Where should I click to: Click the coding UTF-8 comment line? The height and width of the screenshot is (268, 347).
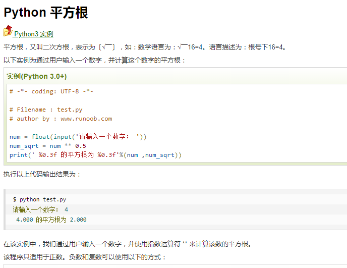coord(51,91)
